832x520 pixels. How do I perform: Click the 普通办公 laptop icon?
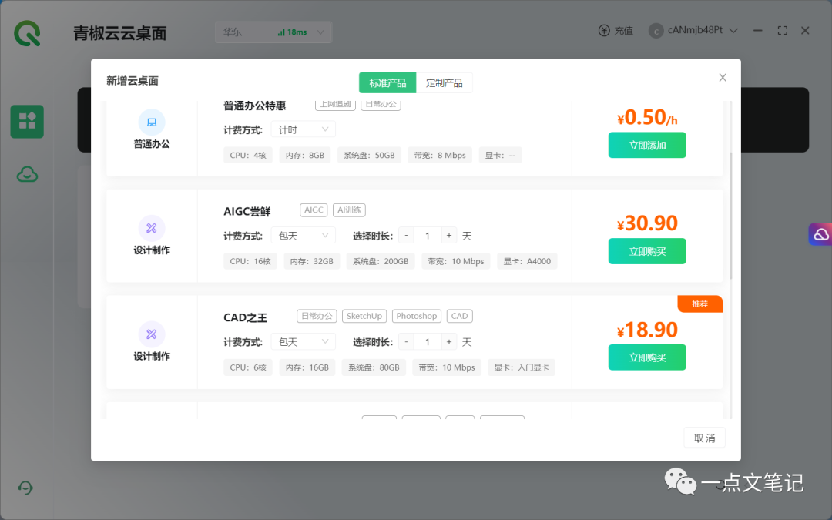[x=152, y=122]
